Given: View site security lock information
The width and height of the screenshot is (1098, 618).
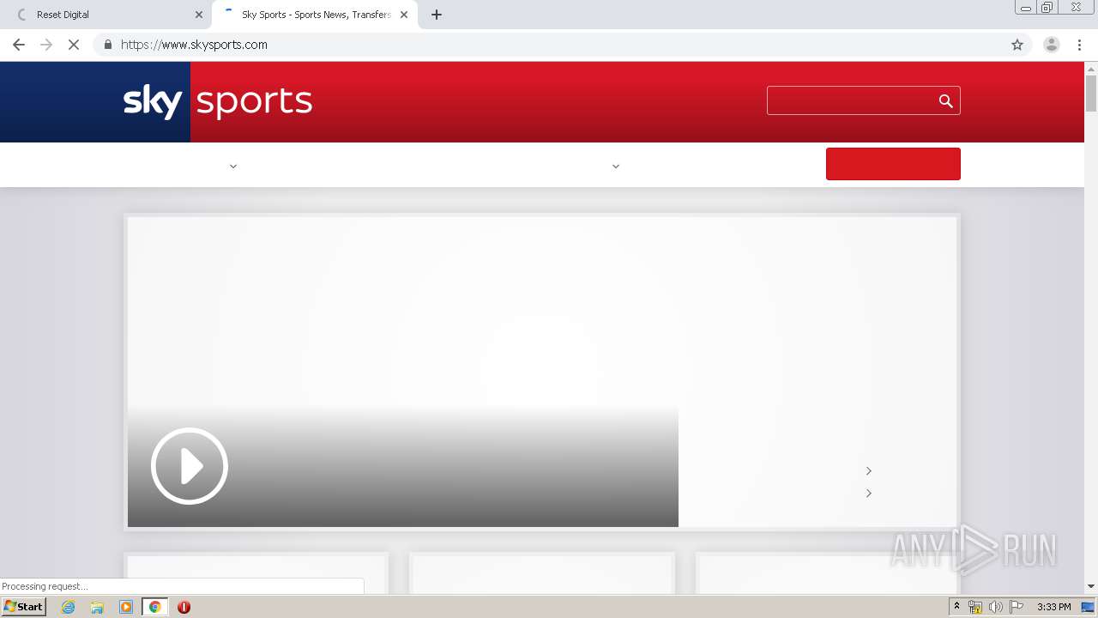Looking at the screenshot, I should pyautogui.click(x=107, y=45).
